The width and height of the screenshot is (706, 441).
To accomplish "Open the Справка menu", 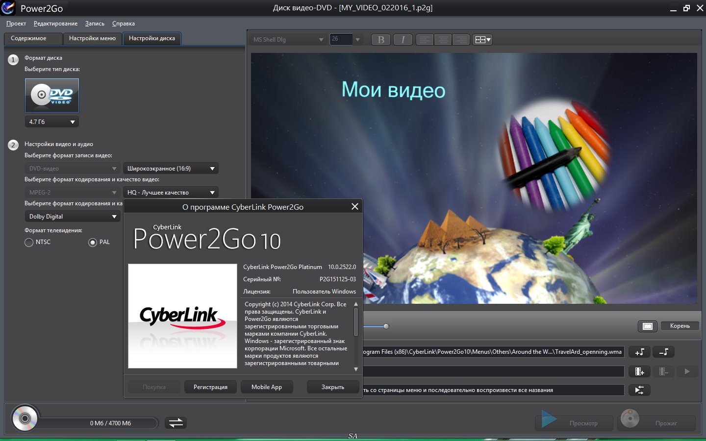I will [123, 24].
